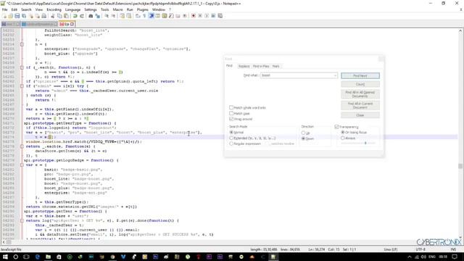Show all characters paragraph icon
The height and width of the screenshot is (261, 464).
point(144,16)
